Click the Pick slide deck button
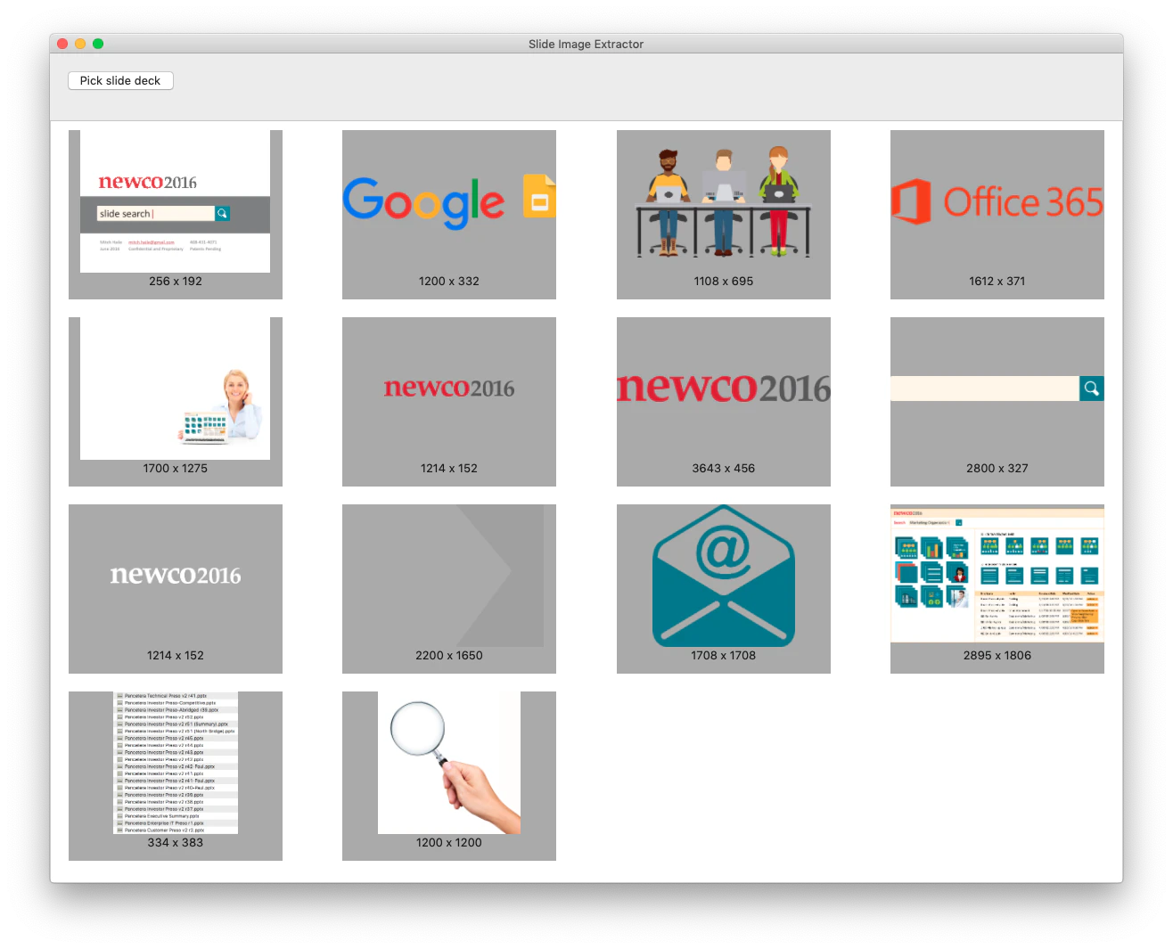This screenshot has height=949, width=1173. tap(120, 80)
